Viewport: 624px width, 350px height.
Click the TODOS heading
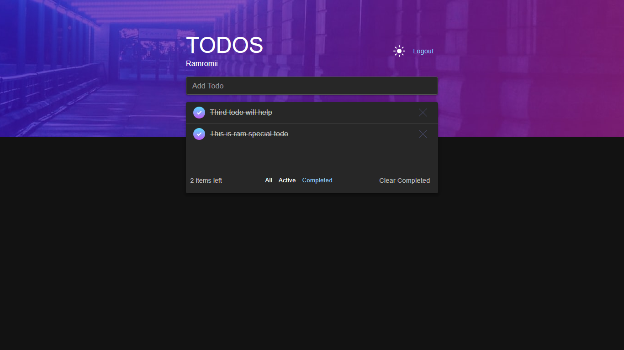(x=225, y=45)
